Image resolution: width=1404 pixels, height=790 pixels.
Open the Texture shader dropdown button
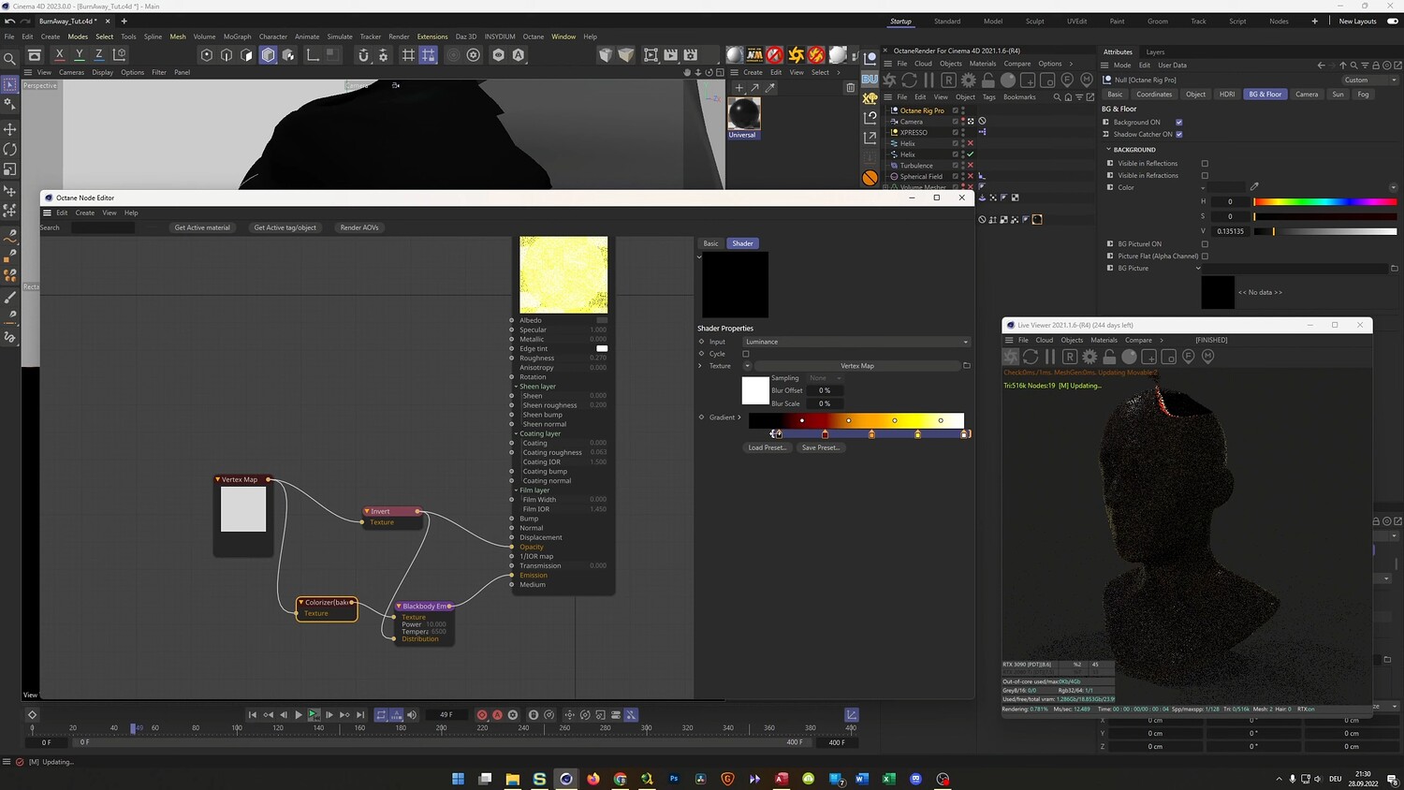[747, 366]
